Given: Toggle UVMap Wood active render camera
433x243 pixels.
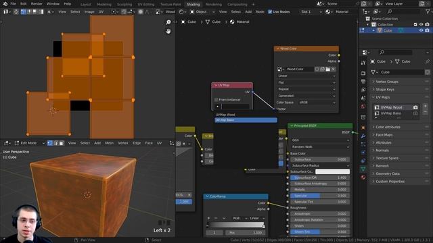Looking at the screenshot, I should [415, 107].
